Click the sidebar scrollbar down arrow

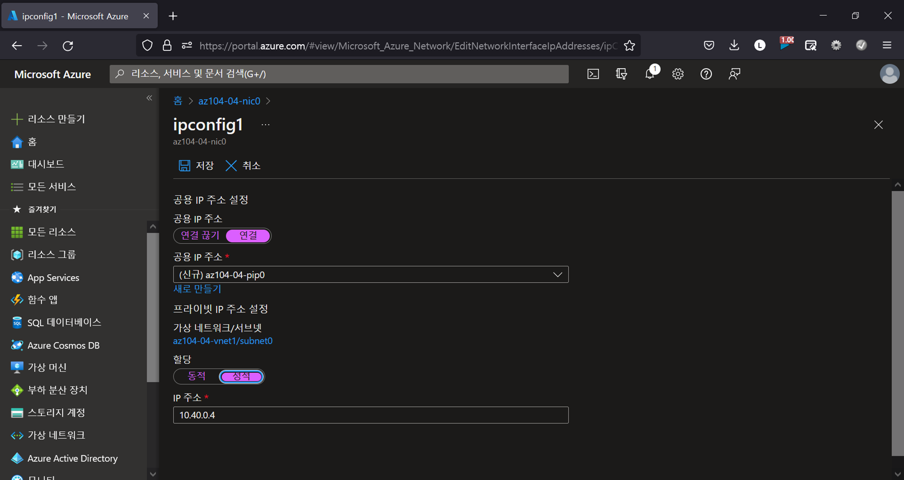click(x=153, y=474)
